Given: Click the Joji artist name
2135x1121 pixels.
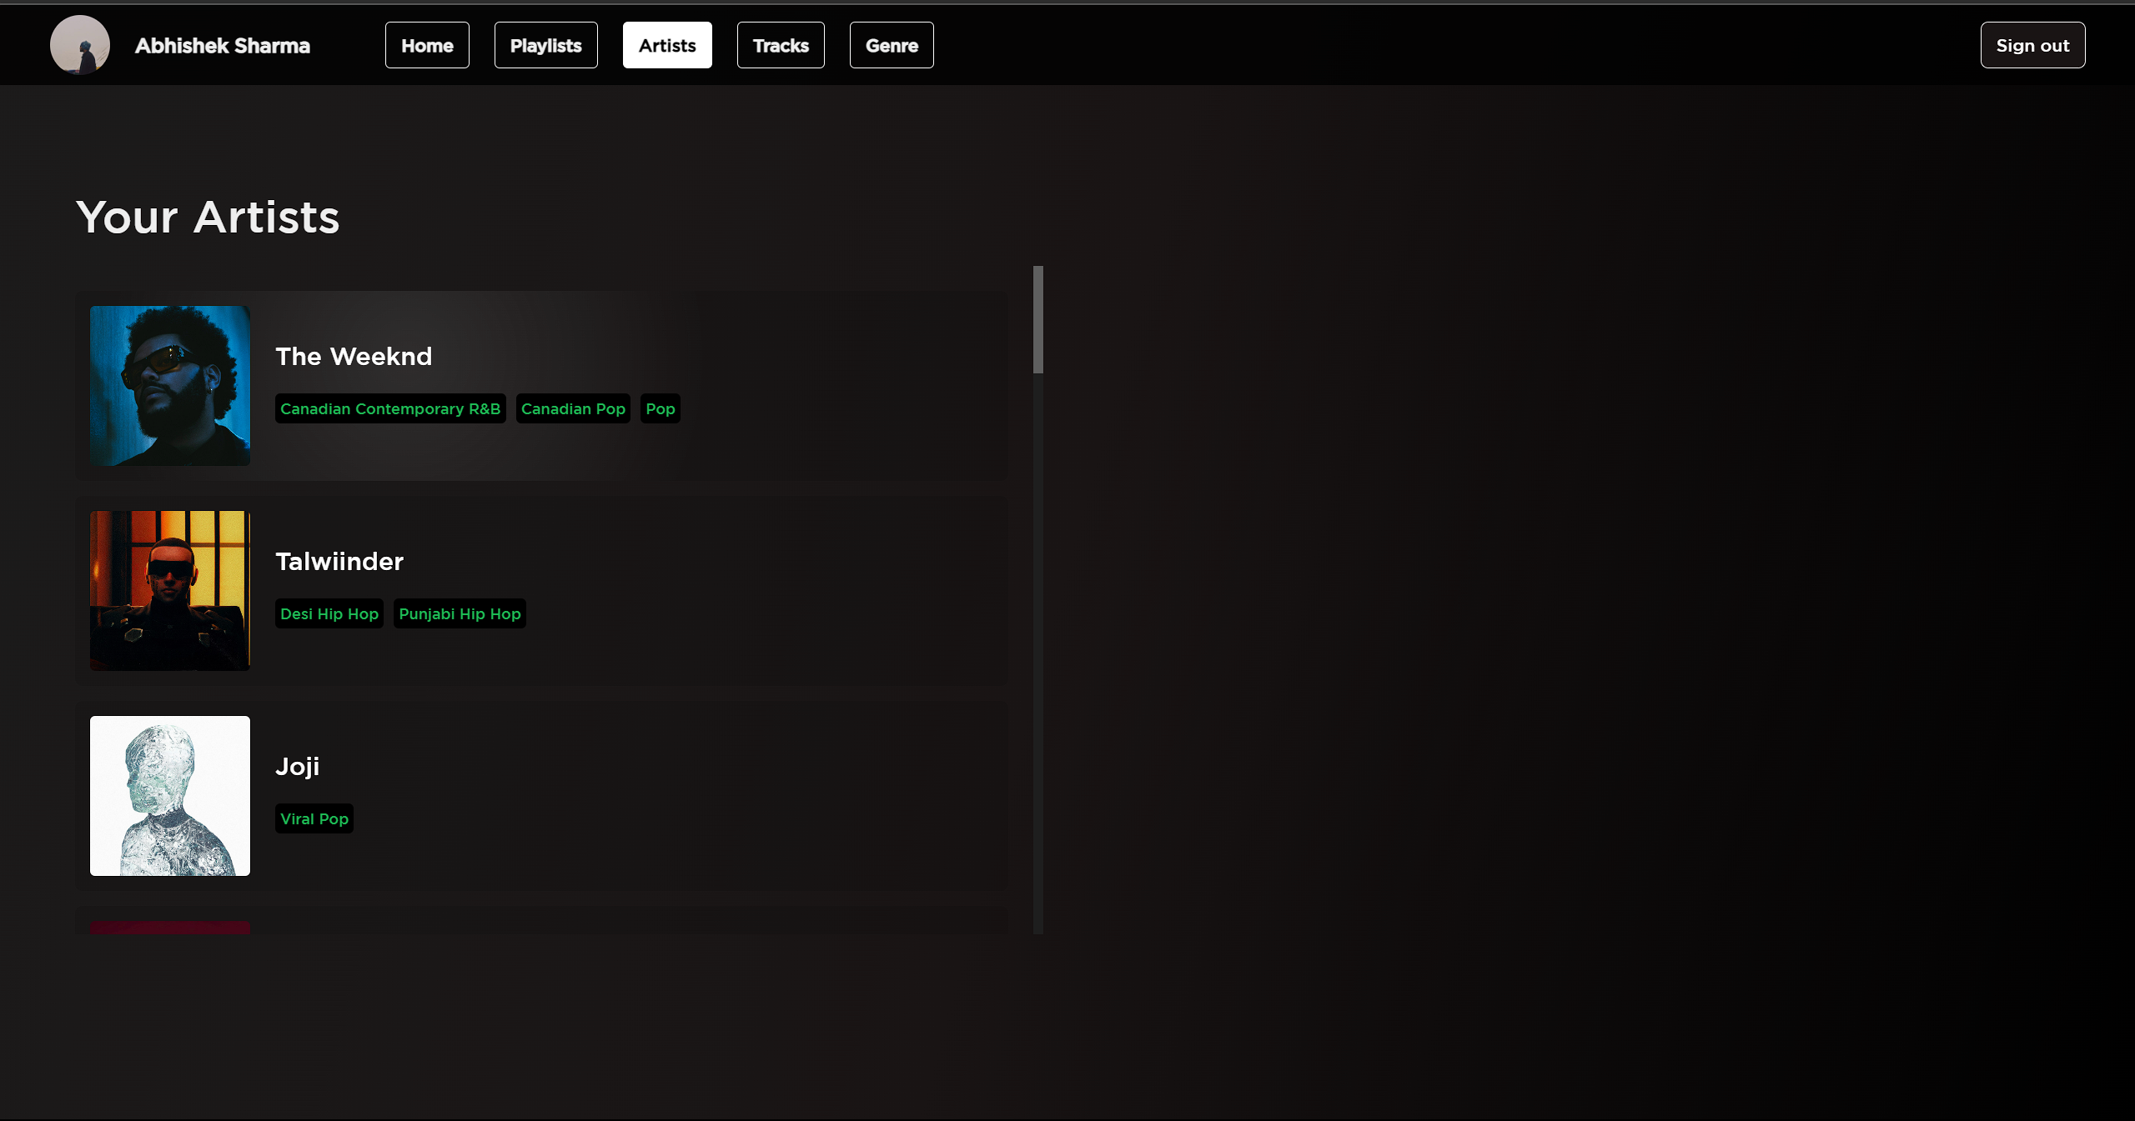Looking at the screenshot, I should (x=298, y=767).
